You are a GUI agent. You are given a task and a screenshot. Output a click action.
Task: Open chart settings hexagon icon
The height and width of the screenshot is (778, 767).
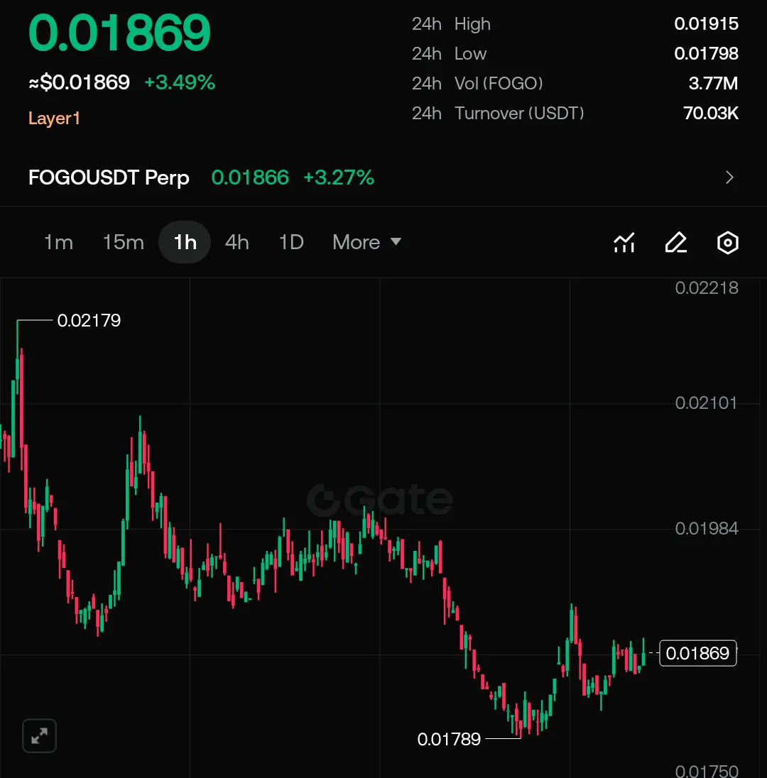tap(727, 243)
